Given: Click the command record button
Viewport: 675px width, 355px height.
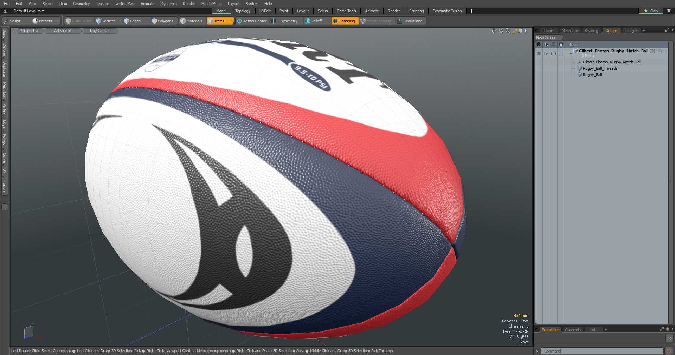Looking at the screenshot, I should pyautogui.click(x=669, y=351).
